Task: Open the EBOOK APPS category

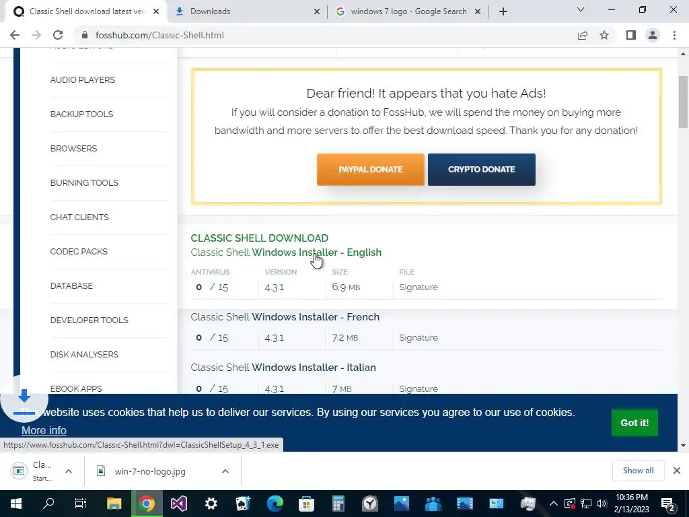Action: point(76,388)
